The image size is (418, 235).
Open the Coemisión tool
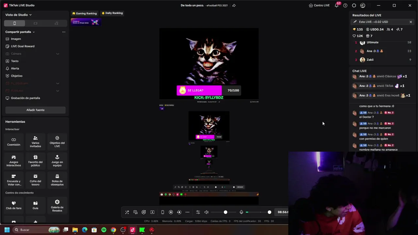point(14,142)
